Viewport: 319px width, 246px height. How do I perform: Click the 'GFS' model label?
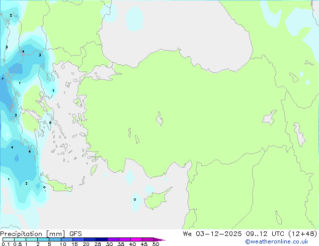coord(75,234)
